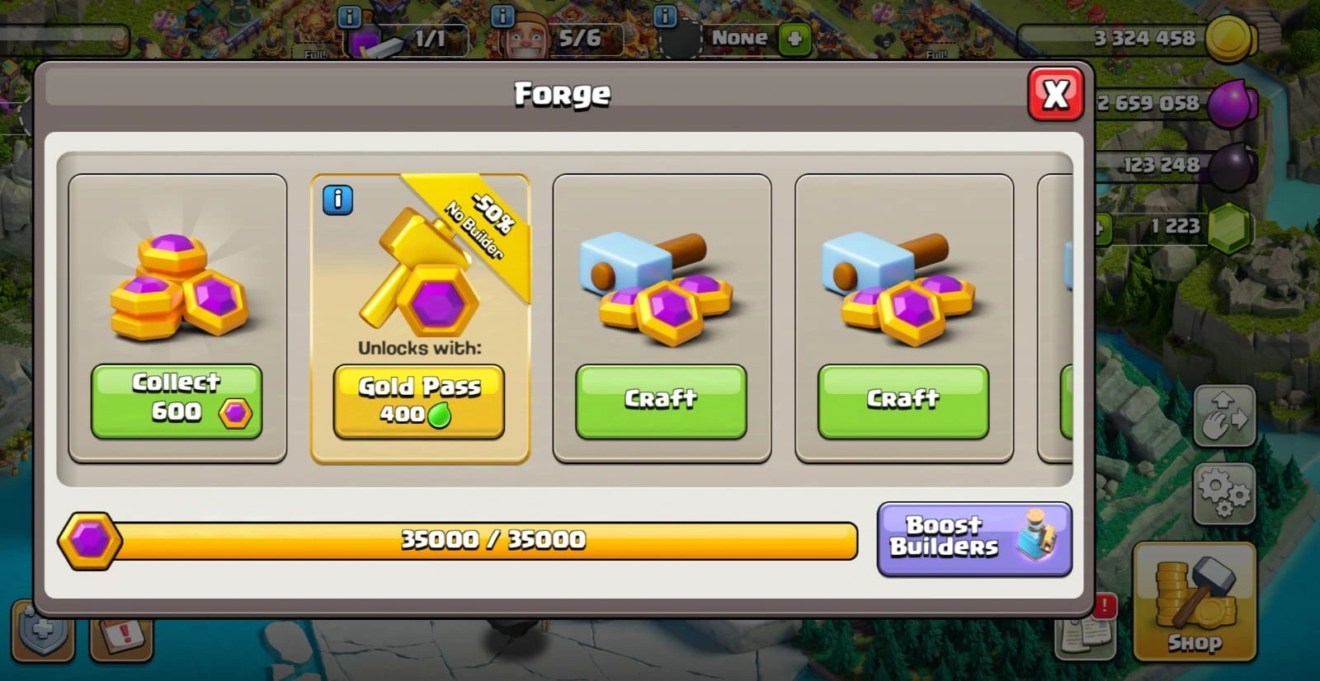
Task: Tap the green plus beside None
Action: pyautogui.click(x=794, y=39)
